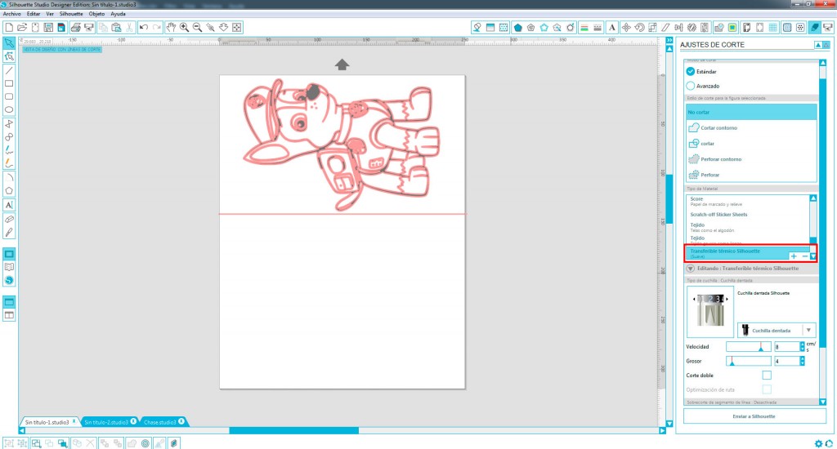837x449 pixels.
Task: Open the library book icon
Action: coord(9,267)
